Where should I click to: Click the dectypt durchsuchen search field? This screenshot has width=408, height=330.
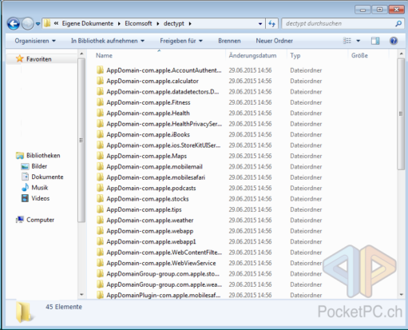click(338, 24)
